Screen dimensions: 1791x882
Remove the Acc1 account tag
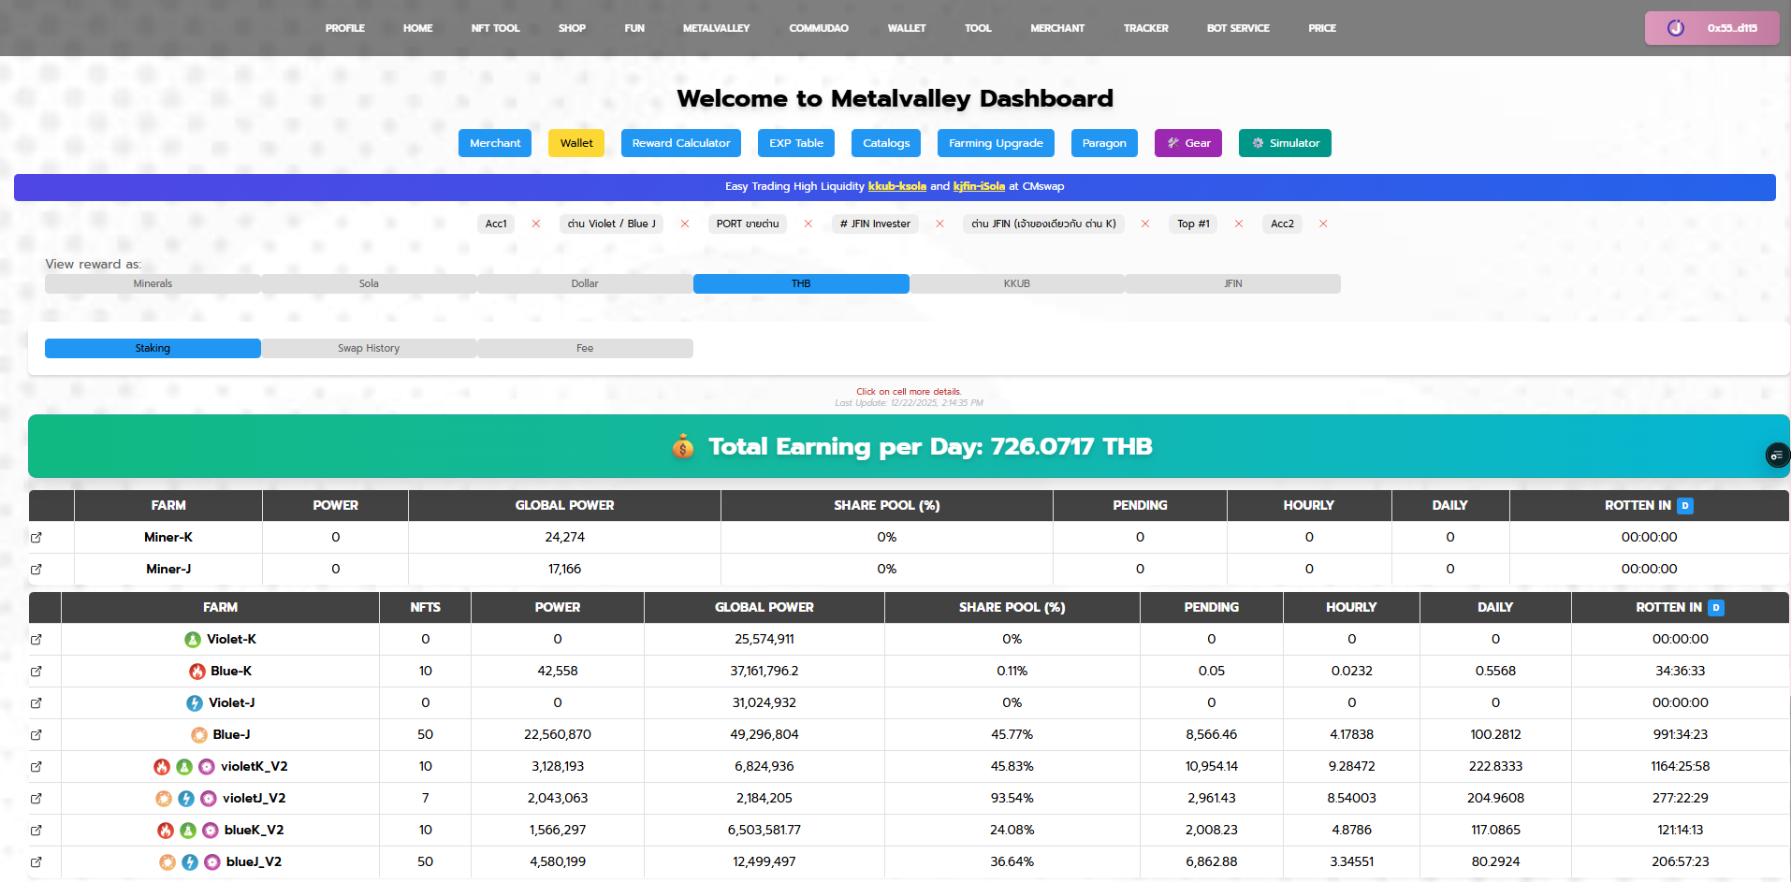pos(536,224)
